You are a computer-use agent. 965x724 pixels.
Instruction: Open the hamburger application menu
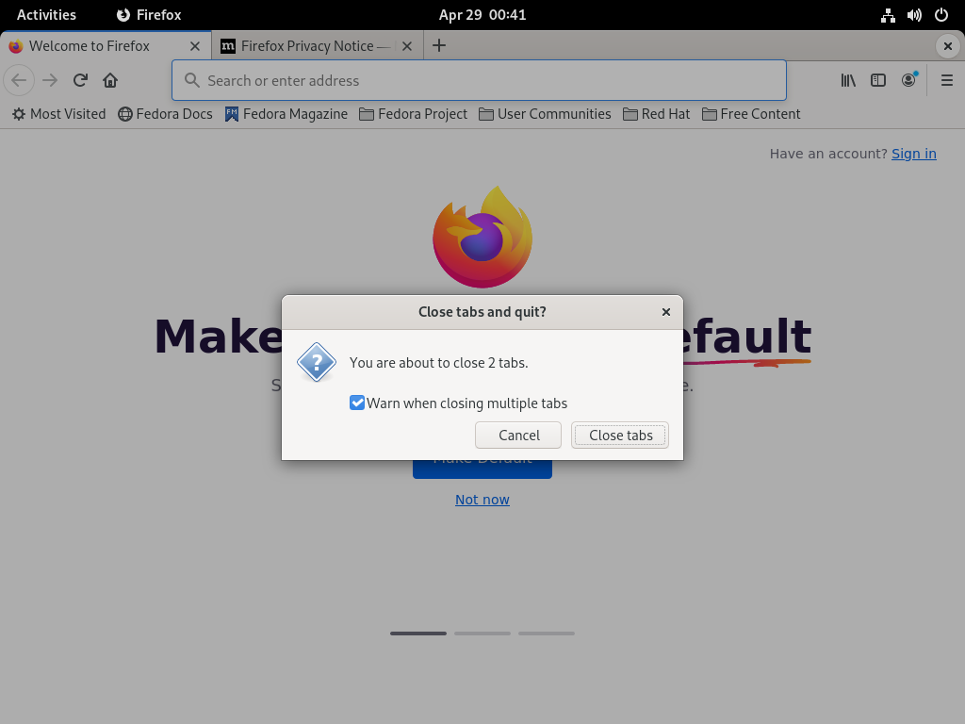coord(947,80)
